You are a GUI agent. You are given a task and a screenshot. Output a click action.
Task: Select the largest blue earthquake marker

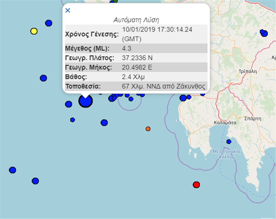tap(85, 101)
